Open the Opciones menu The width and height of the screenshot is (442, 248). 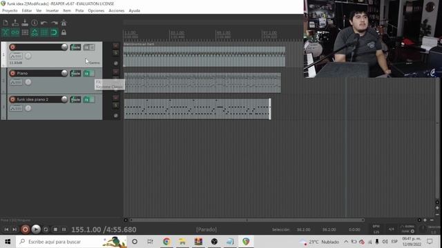coord(96,11)
